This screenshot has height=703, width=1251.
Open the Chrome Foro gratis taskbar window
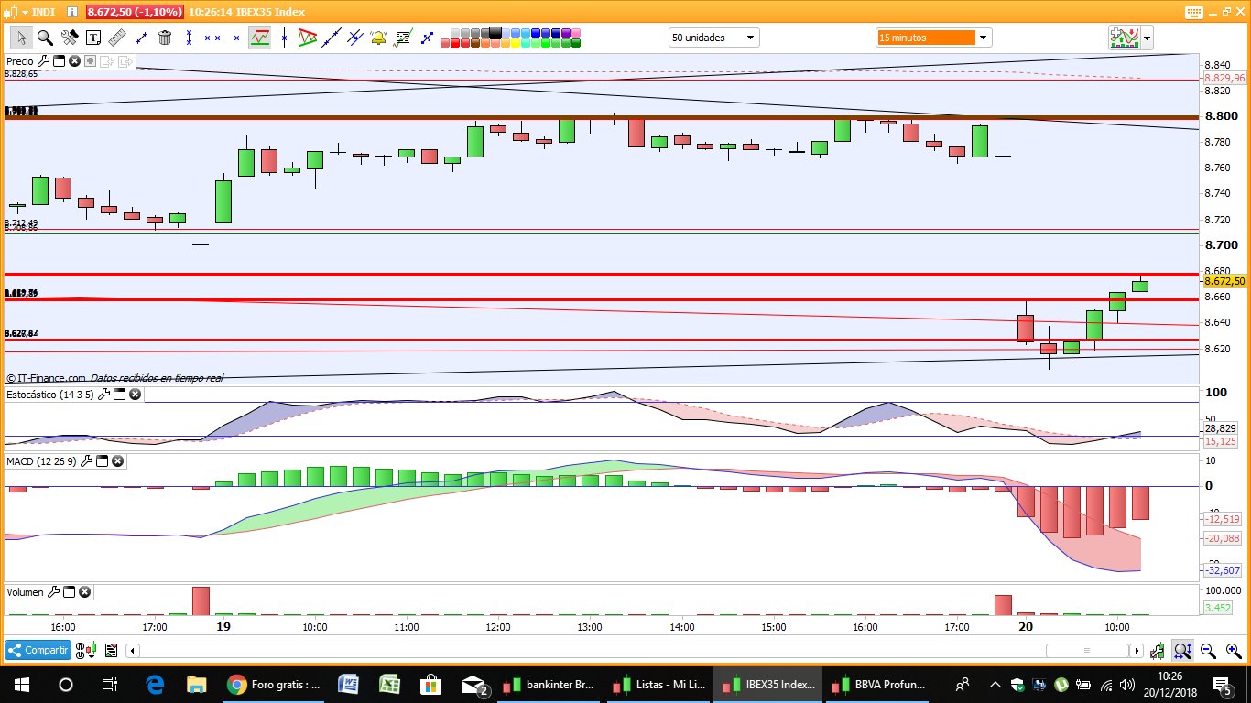click(274, 685)
